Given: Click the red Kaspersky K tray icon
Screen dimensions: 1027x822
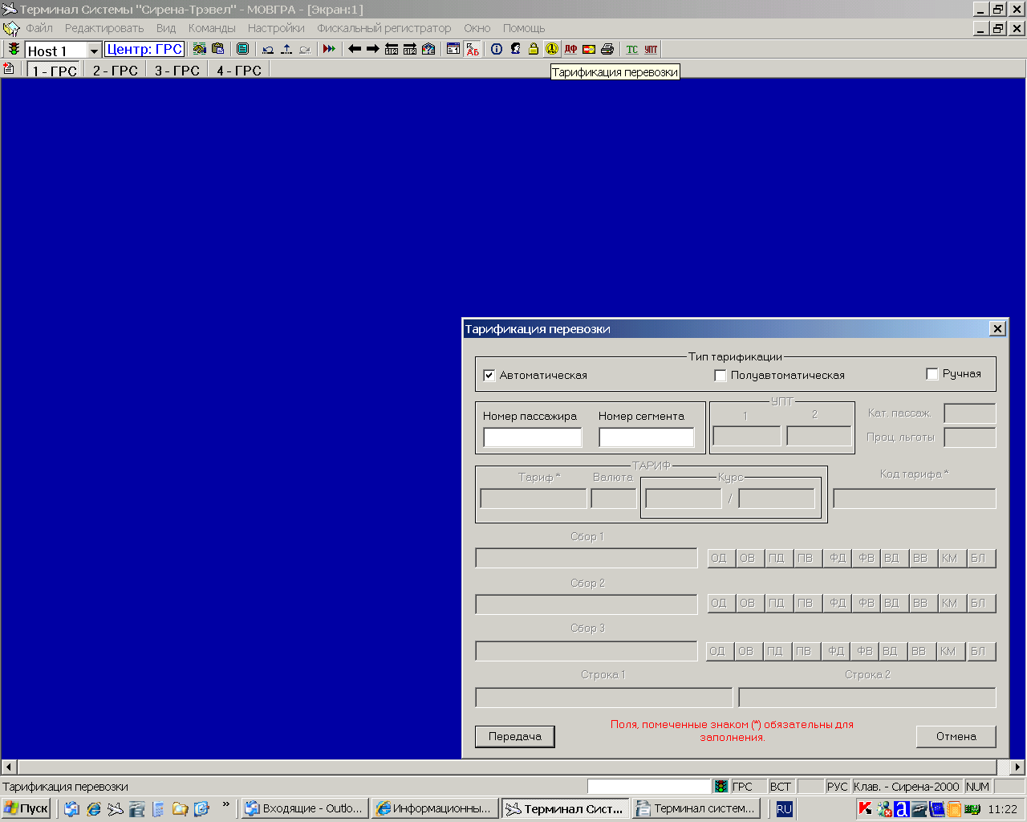Looking at the screenshot, I should [865, 808].
